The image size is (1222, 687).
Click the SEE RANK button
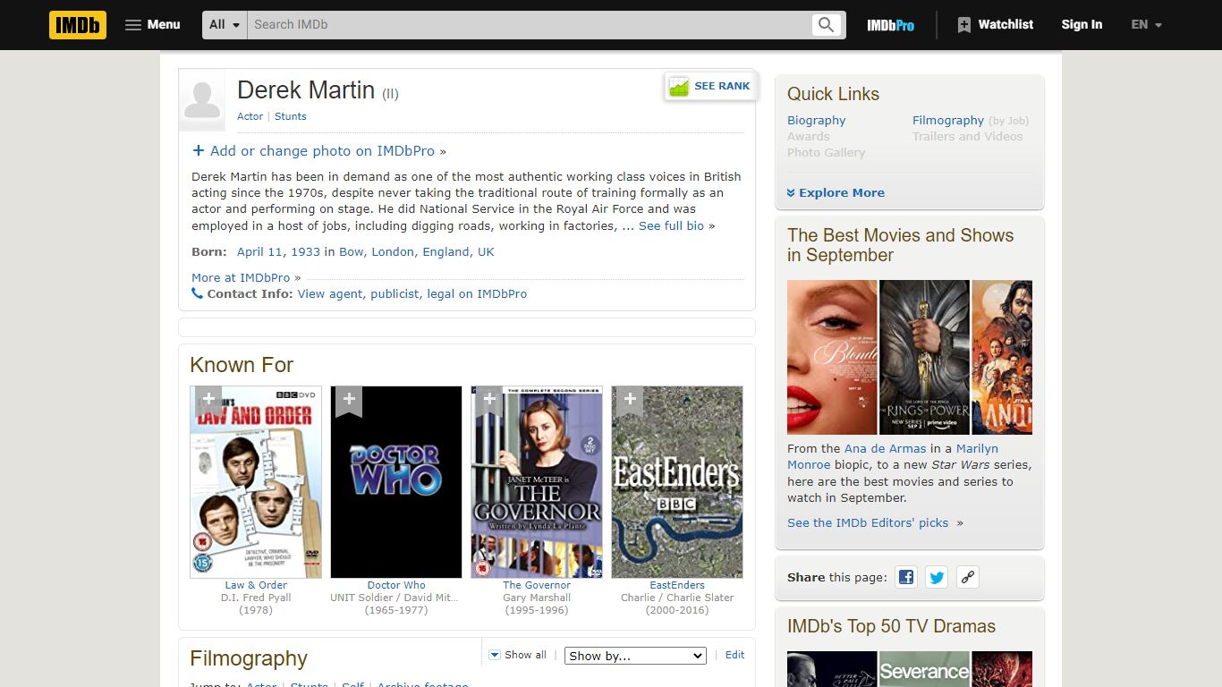click(x=711, y=87)
